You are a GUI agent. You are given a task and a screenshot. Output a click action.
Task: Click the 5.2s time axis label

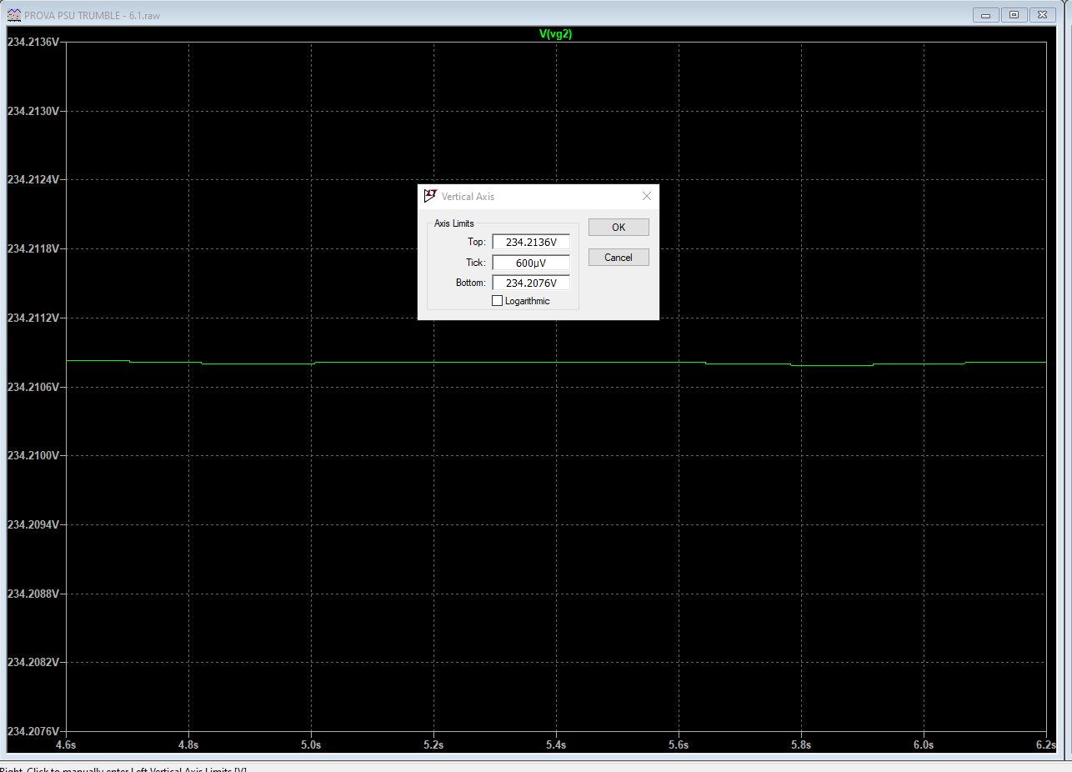pos(433,744)
